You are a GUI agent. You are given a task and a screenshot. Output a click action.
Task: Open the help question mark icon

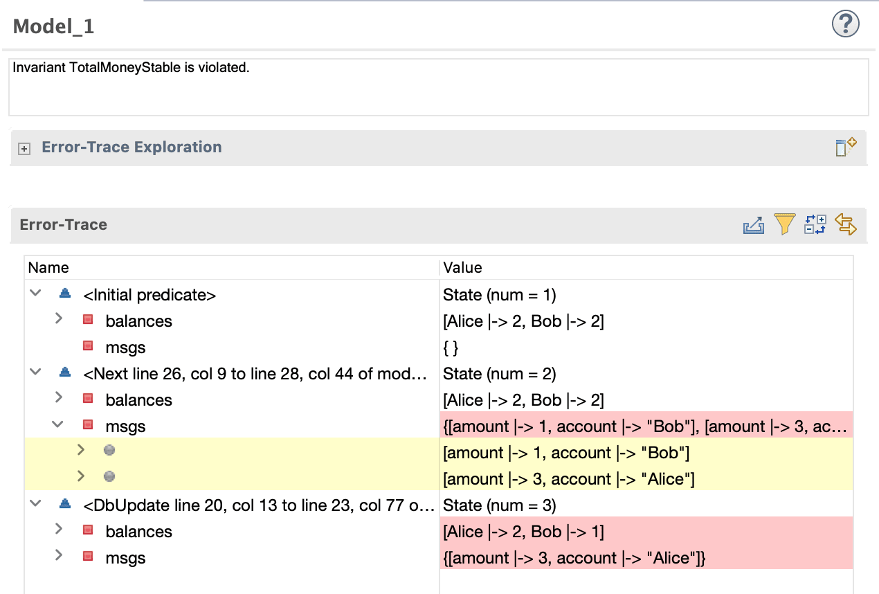(845, 25)
